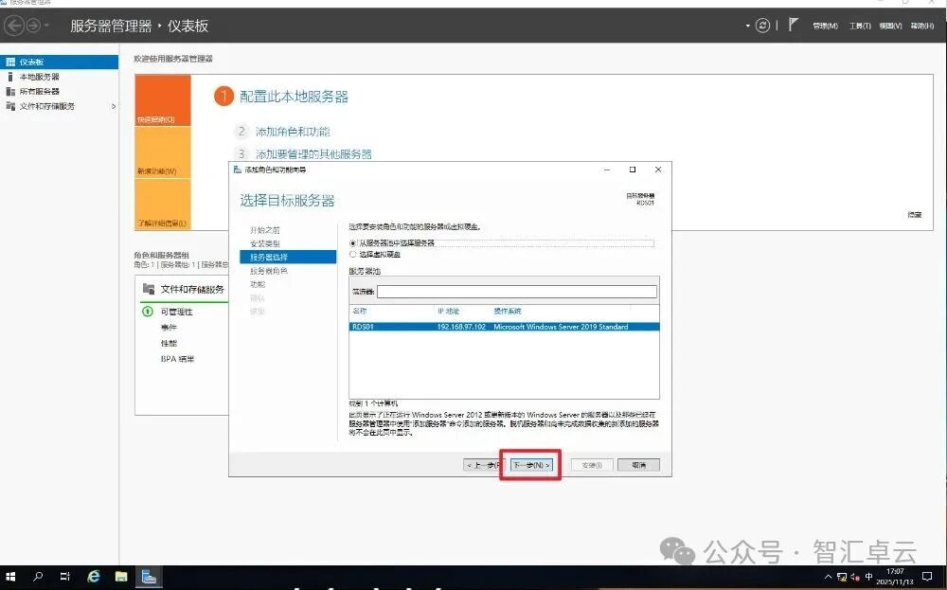Click 取消 to cancel the wizard
This screenshot has height=590, width=947.
[638, 465]
